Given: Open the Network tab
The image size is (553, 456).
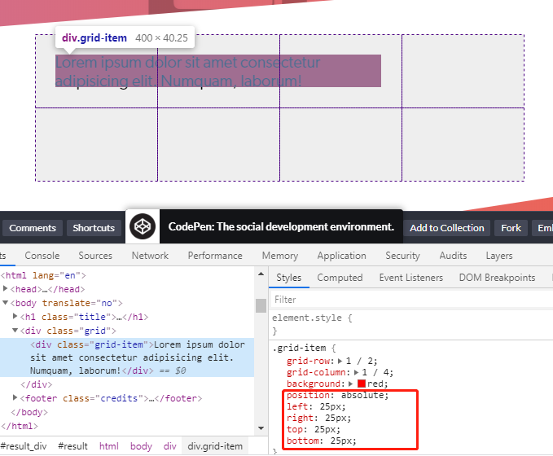Looking at the screenshot, I should tap(150, 256).
